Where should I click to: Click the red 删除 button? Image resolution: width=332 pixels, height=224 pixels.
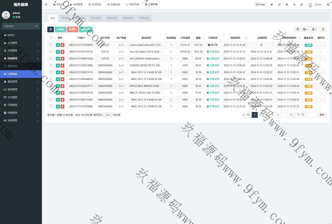click(73, 29)
